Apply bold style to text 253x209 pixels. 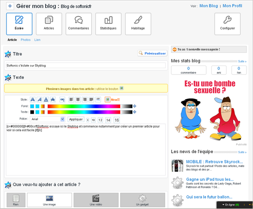pyautogui.click(x=33, y=100)
